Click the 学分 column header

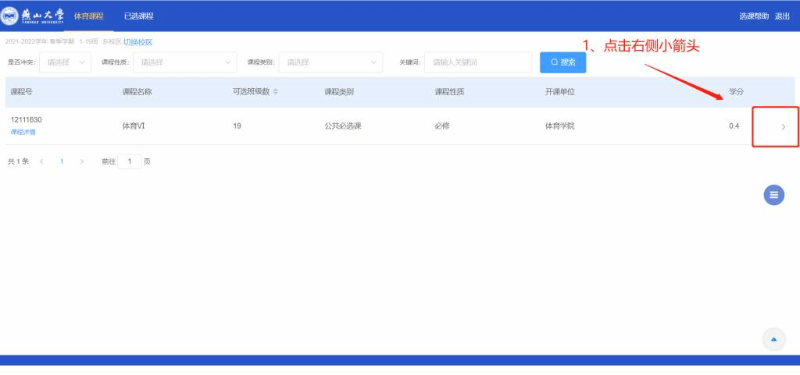pyautogui.click(x=736, y=92)
